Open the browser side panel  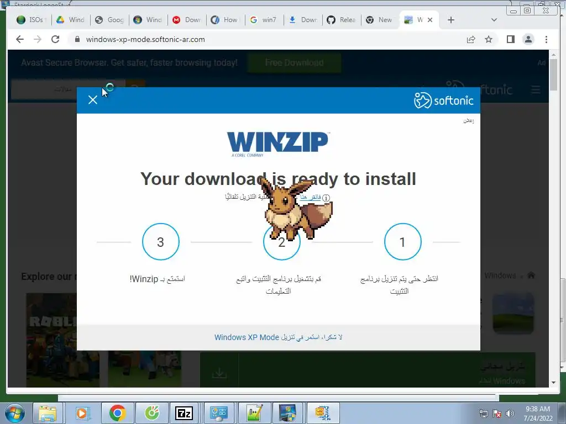pos(510,39)
